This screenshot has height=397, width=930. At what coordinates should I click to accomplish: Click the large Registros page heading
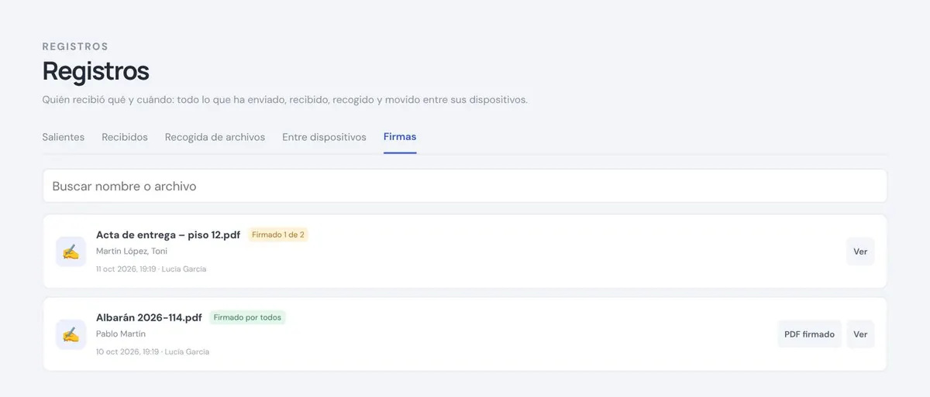tap(95, 71)
